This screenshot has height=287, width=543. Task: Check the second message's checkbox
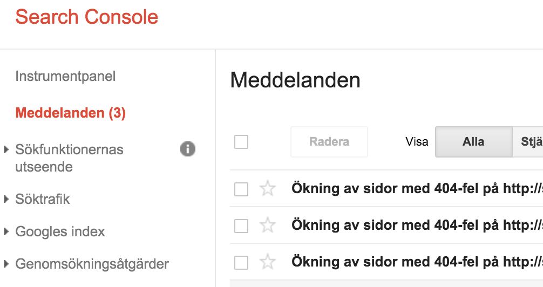pos(241,226)
